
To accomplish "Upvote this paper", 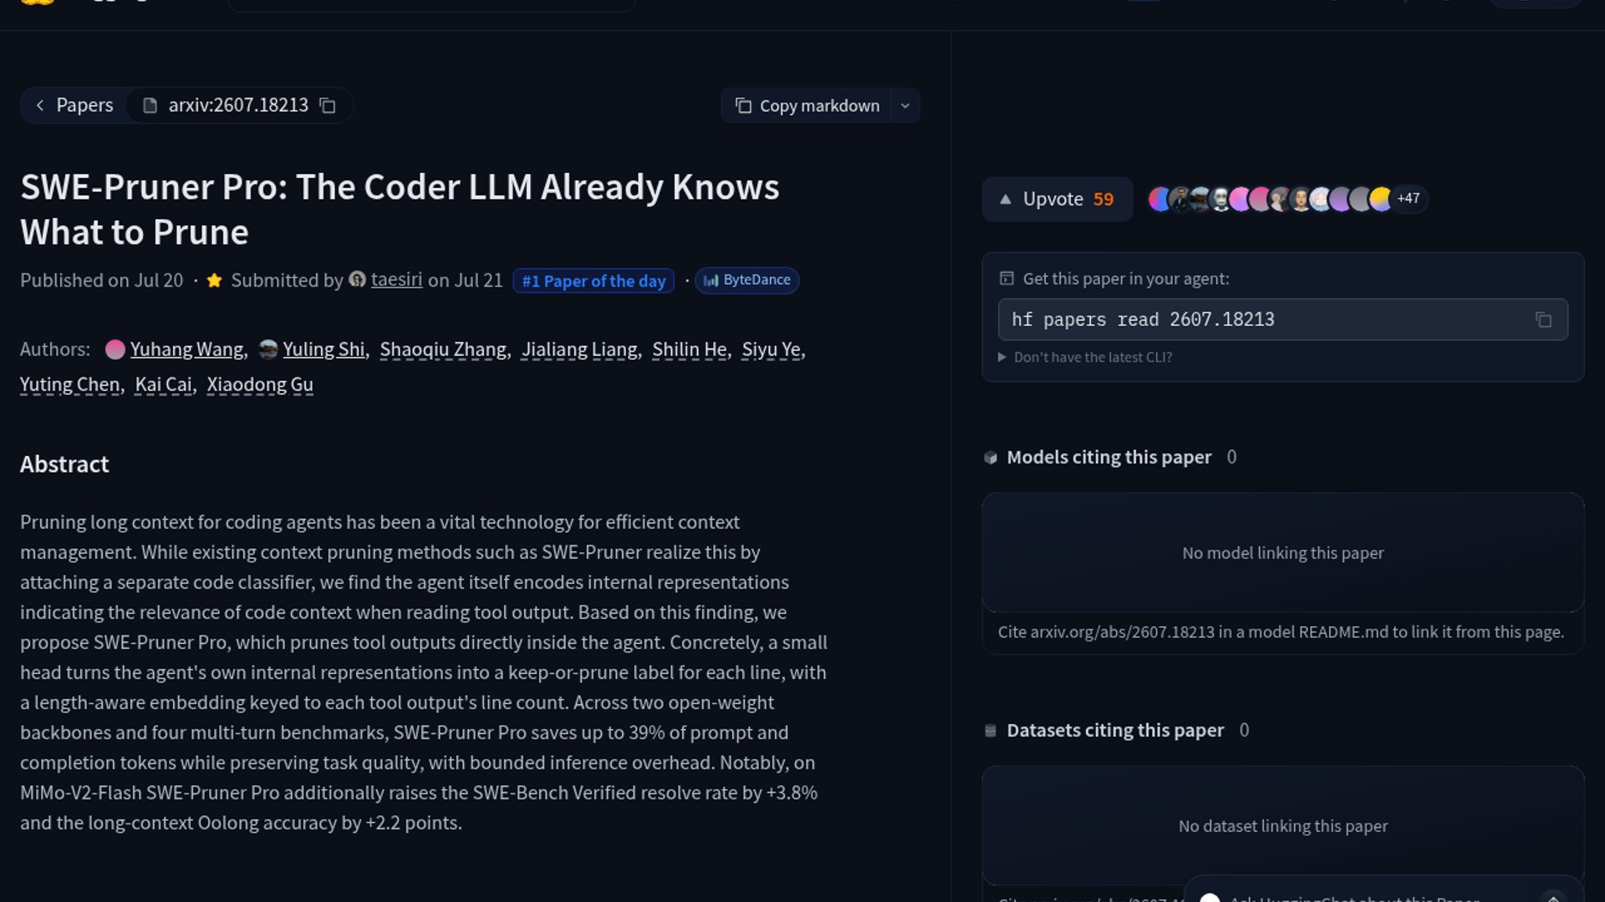I will (x=1057, y=199).
